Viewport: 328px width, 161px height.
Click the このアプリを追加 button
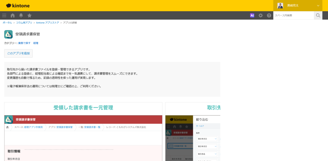(x=18, y=53)
